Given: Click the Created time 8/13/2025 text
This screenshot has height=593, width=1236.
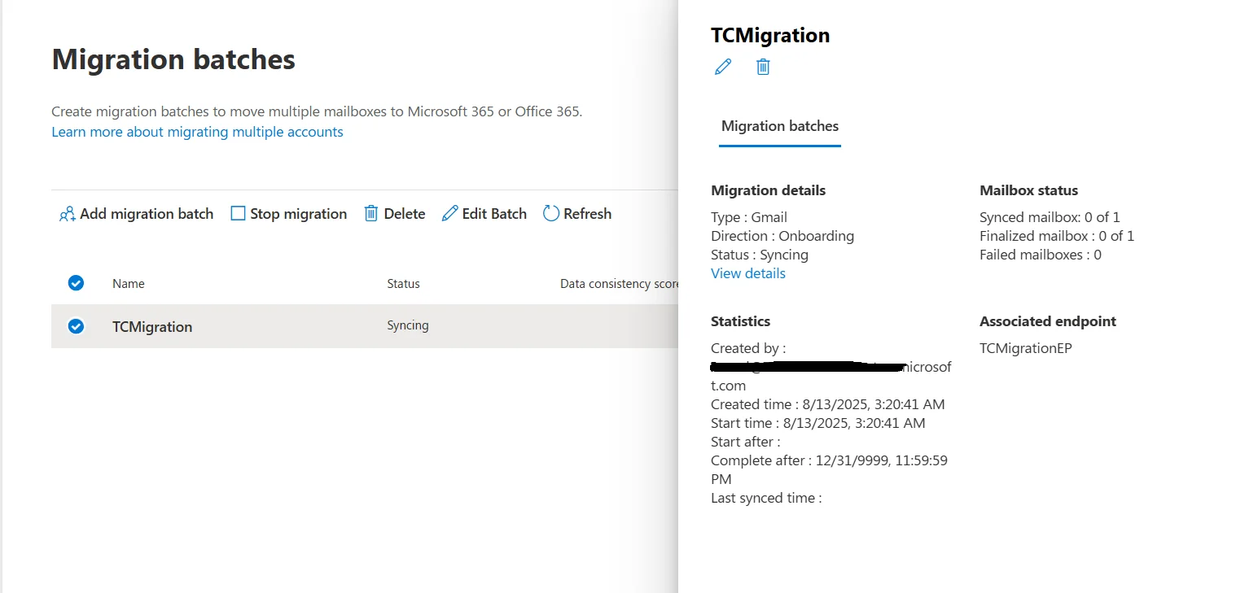Looking at the screenshot, I should pos(828,404).
